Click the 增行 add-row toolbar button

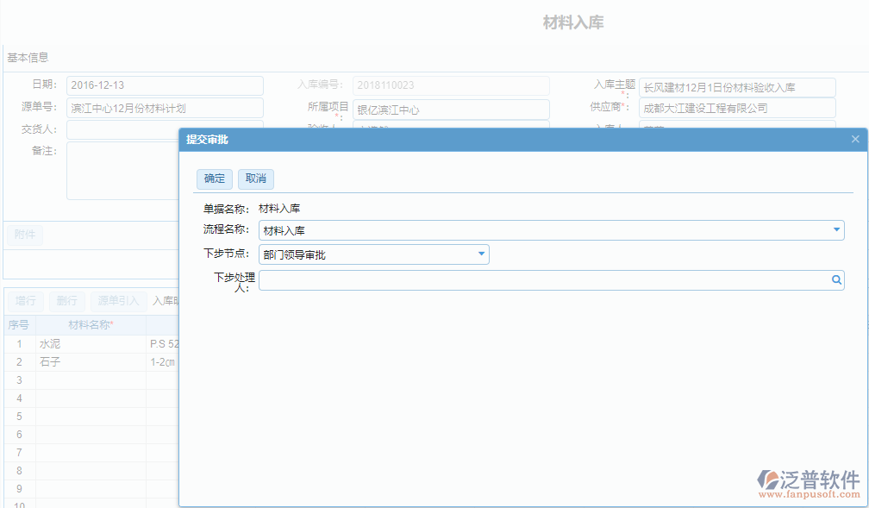coord(24,301)
